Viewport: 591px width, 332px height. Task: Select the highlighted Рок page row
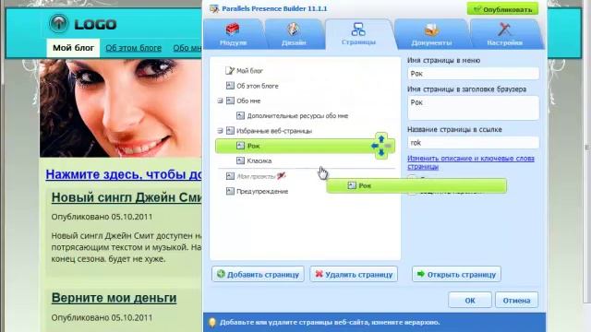(x=306, y=146)
